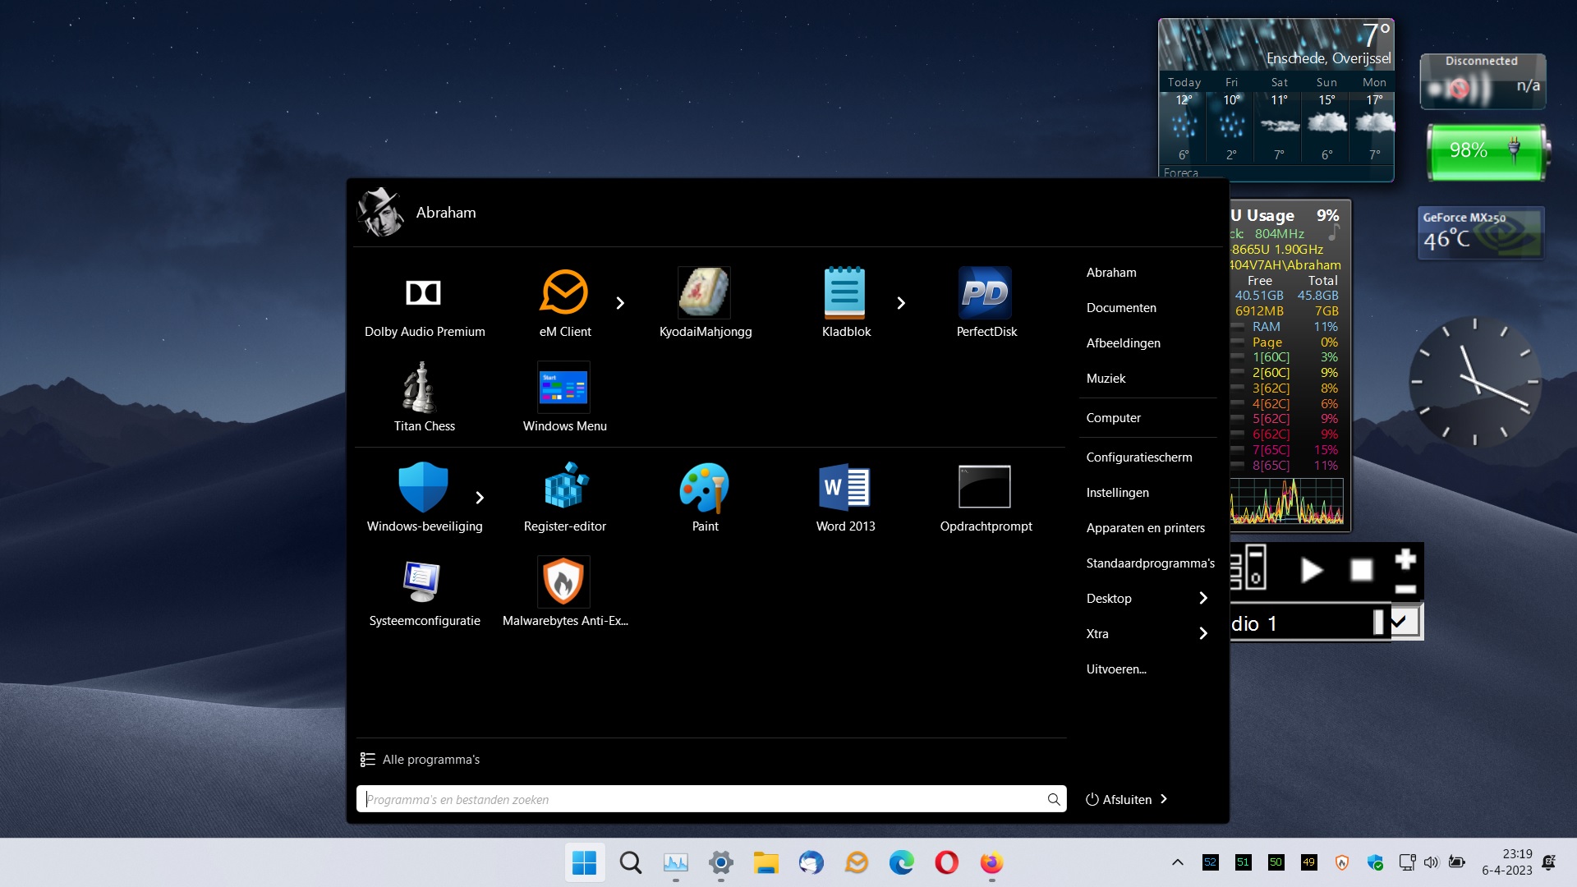Open Paint application
Screen dimensions: 1577x887
pyautogui.click(x=706, y=498)
